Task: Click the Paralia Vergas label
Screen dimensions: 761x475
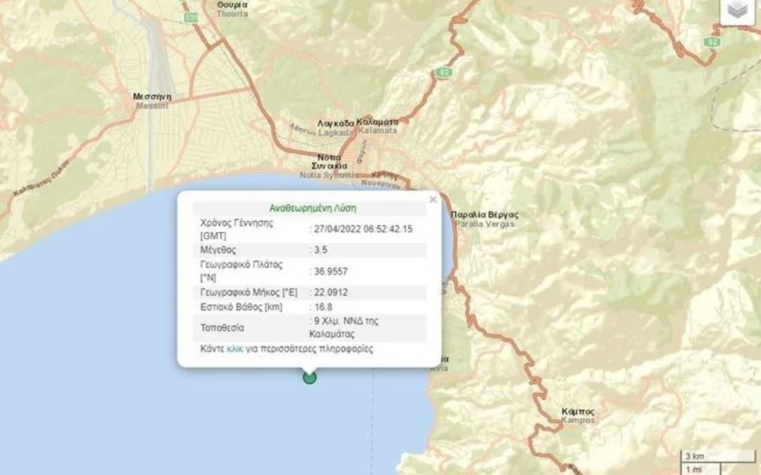Action: [484, 218]
